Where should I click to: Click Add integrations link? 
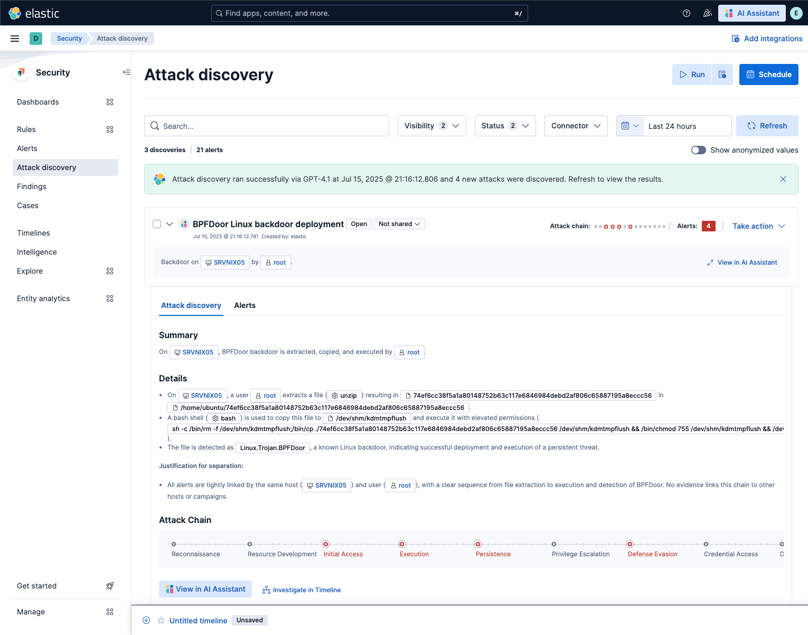tap(767, 39)
